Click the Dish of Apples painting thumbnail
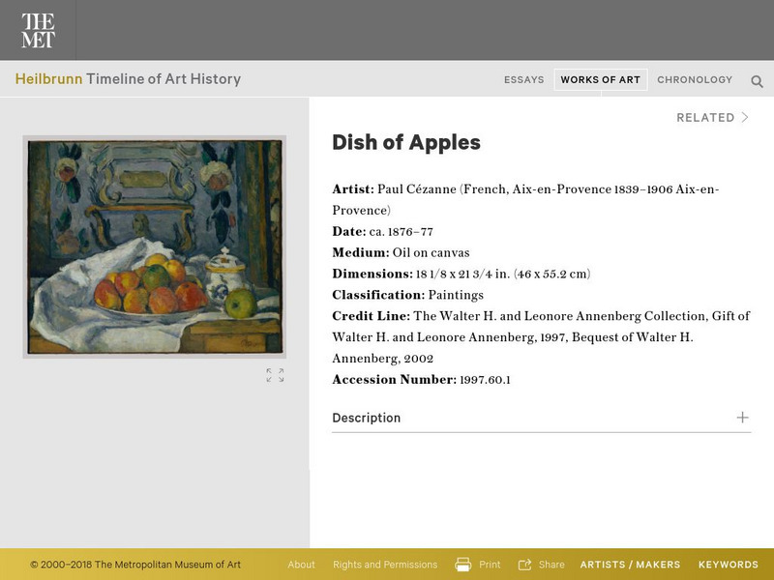 point(155,246)
